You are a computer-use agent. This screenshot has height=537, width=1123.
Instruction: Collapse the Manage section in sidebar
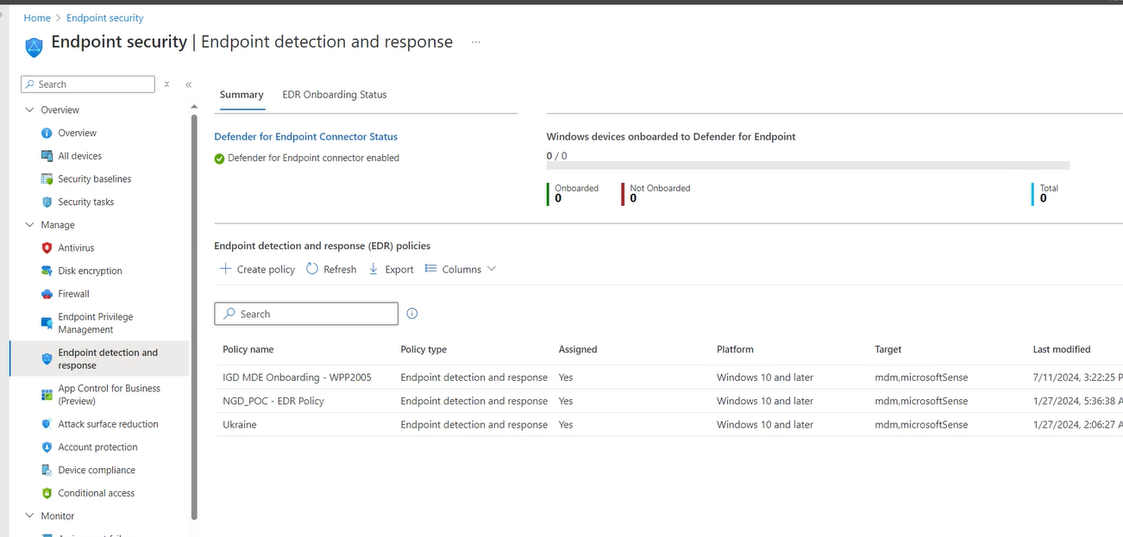pyautogui.click(x=30, y=225)
